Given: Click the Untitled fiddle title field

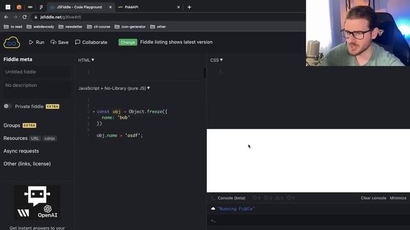Looking at the screenshot, I should (x=37, y=72).
